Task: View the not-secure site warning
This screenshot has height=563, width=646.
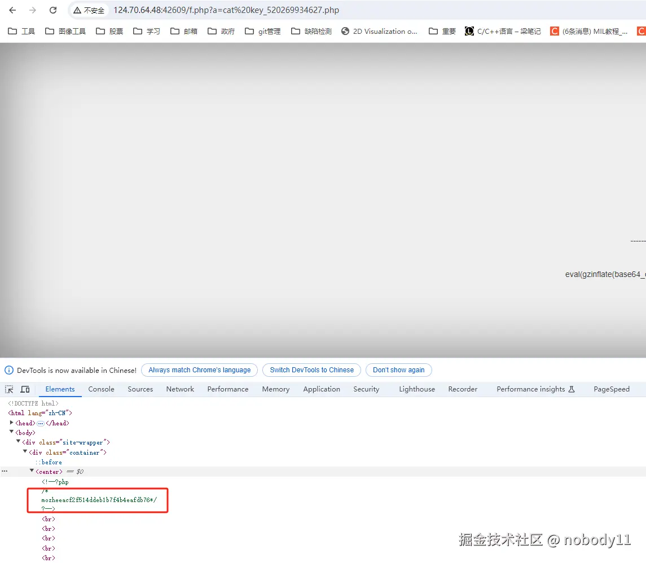Action: pos(89,10)
